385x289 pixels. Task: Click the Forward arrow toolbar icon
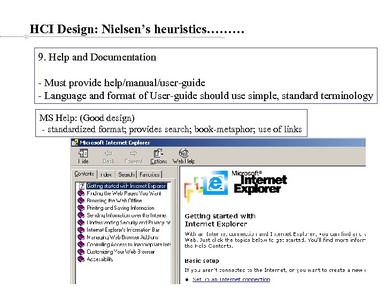[134, 154]
